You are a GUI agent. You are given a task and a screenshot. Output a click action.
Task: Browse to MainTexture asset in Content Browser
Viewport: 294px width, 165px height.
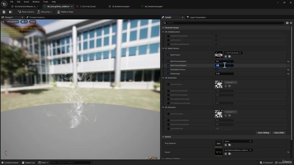[x=230, y=56]
